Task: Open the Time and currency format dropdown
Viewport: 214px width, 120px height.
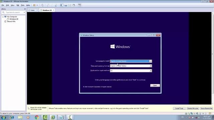Action: (x=150, y=66)
